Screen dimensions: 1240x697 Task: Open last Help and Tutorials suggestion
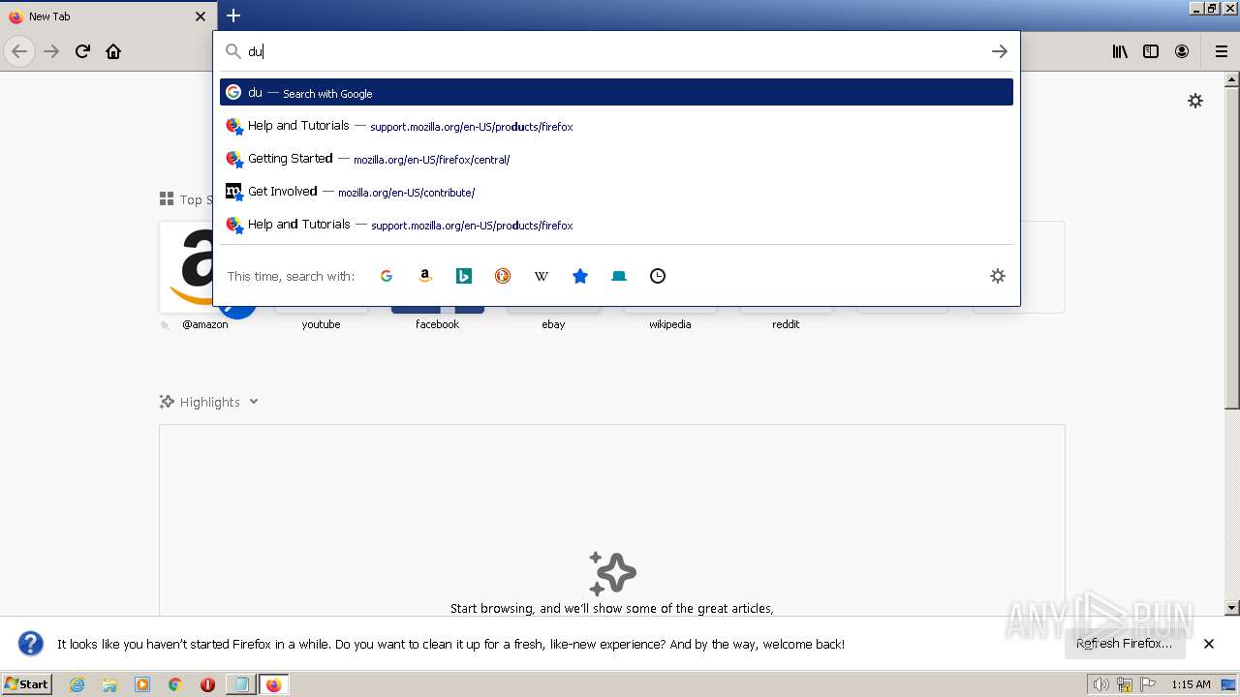[x=616, y=225]
